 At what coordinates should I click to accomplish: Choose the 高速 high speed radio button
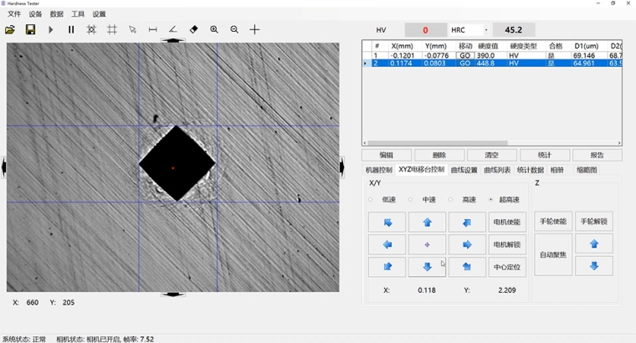451,200
